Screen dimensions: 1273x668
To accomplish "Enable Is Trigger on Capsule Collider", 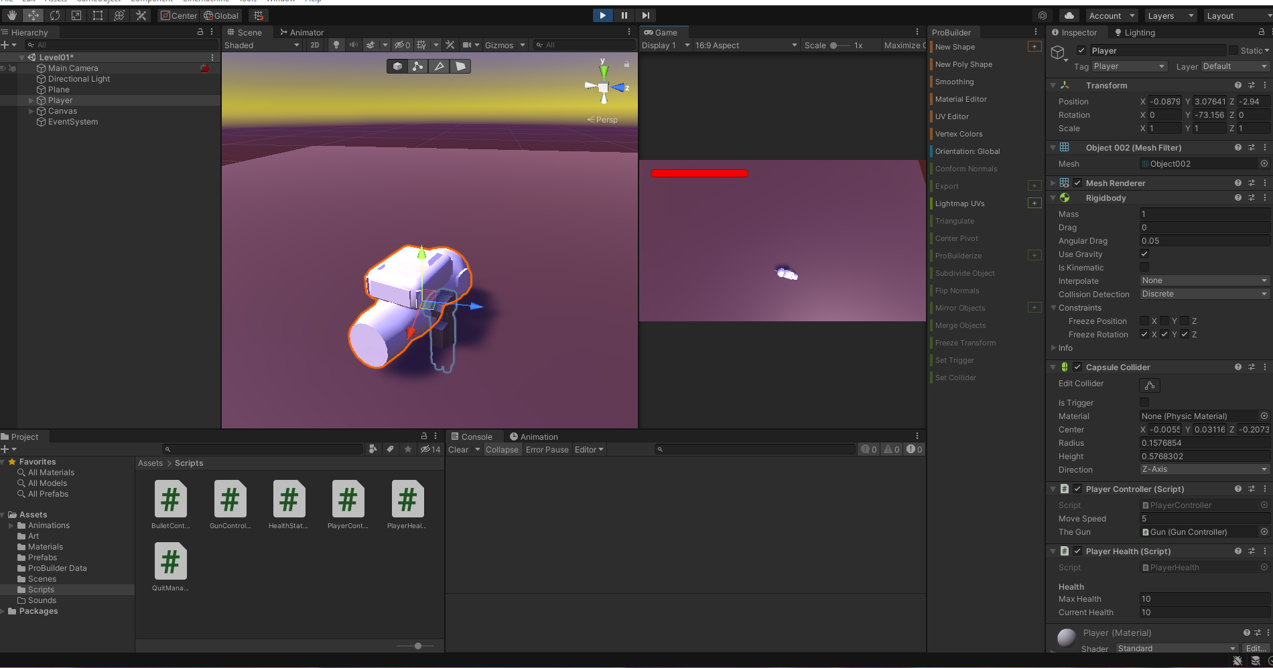I will tap(1144, 402).
